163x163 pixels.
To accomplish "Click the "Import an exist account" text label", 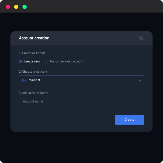I will (67, 61).
